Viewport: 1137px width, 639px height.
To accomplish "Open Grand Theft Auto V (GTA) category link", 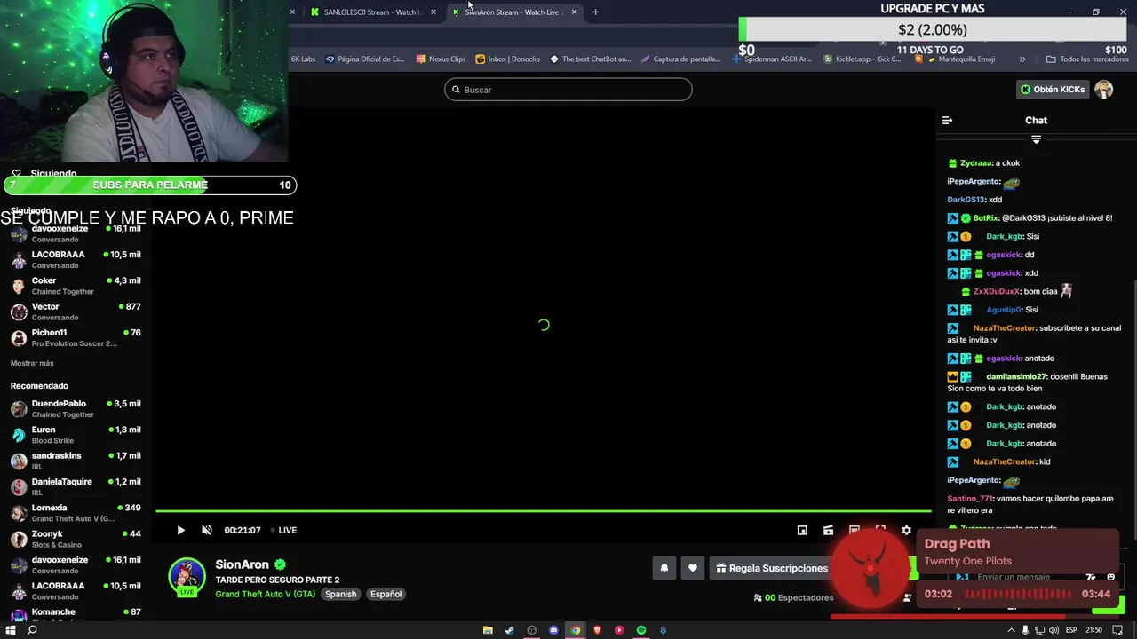I will [265, 594].
